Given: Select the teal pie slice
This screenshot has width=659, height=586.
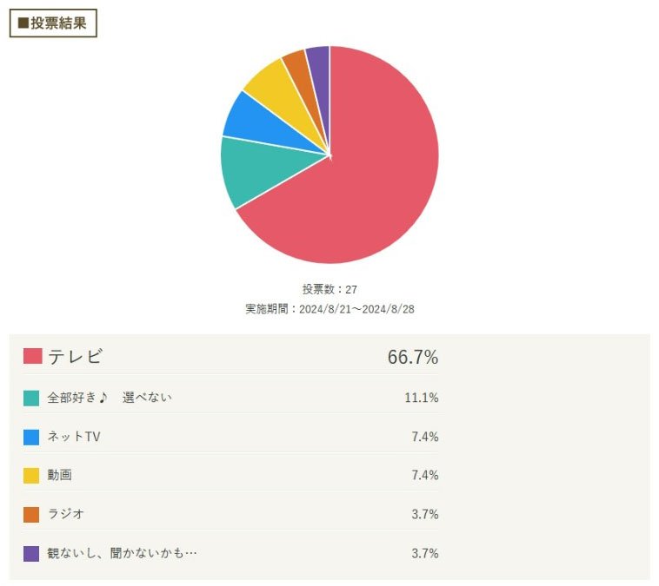Looking at the screenshot, I should coord(261,170).
